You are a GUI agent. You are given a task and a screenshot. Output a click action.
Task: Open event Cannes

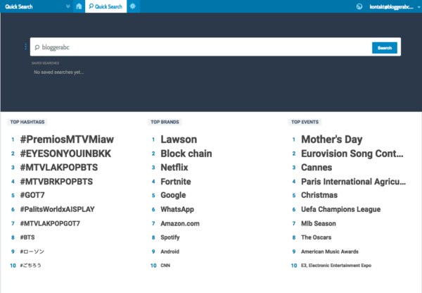coord(316,168)
